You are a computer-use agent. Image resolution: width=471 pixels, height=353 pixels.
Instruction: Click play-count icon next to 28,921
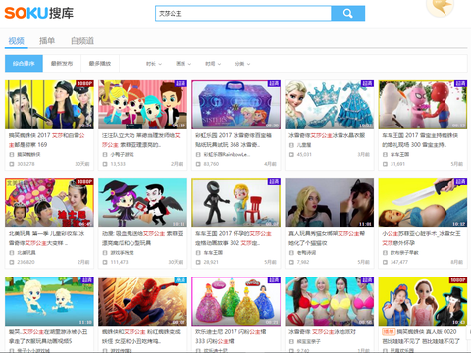point(198,262)
